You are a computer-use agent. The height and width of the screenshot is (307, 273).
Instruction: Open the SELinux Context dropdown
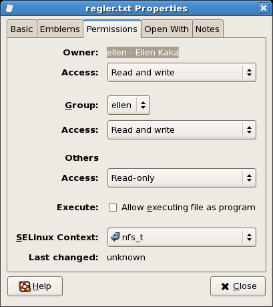tap(182, 237)
